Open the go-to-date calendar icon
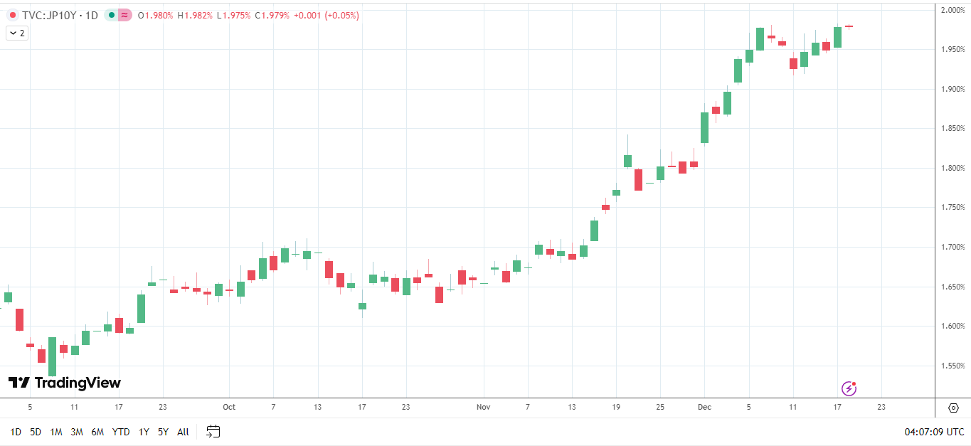 pos(213,431)
